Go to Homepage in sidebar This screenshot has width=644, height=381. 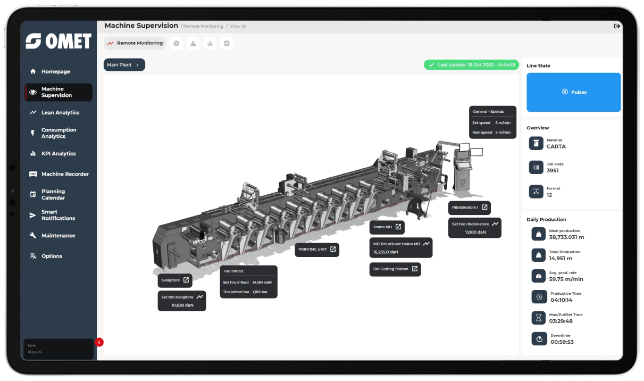[x=56, y=71]
